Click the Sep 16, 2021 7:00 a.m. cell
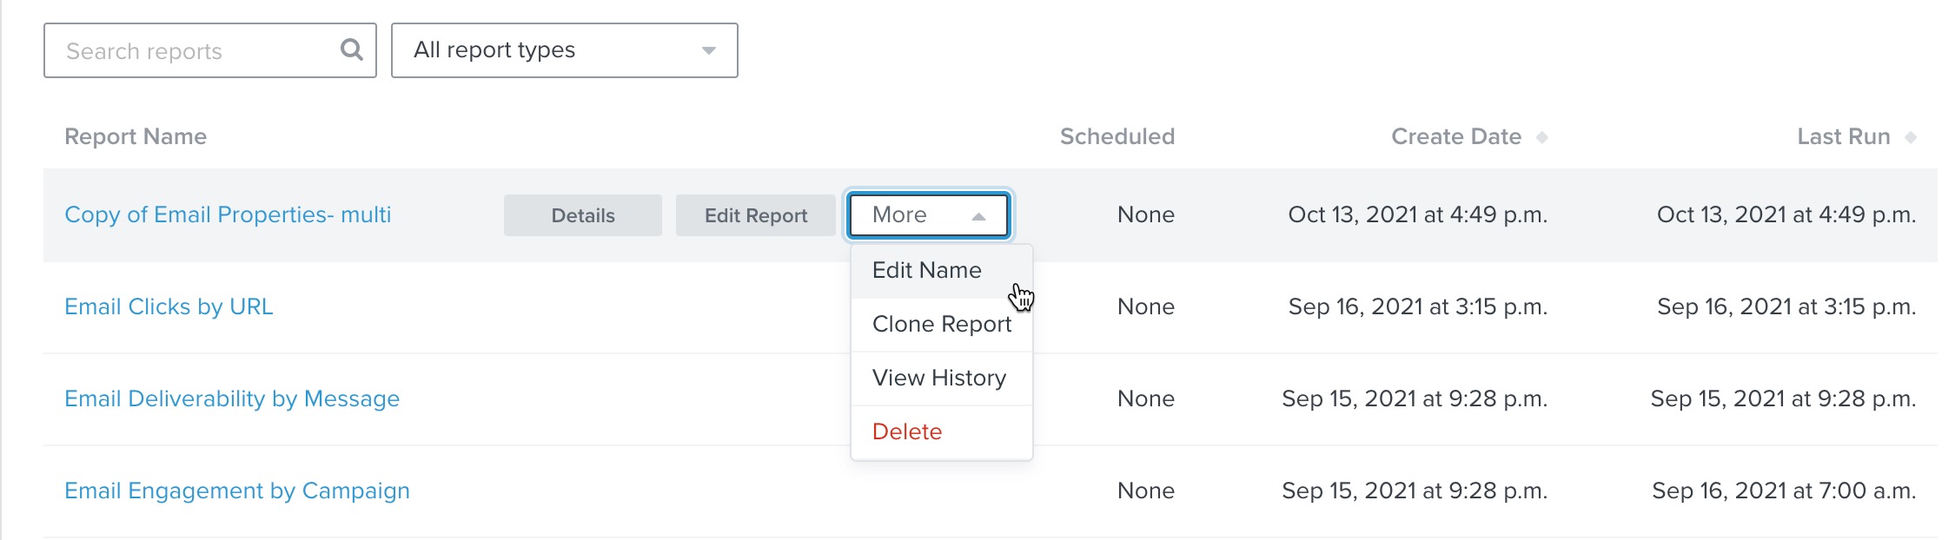 [x=1783, y=491]
